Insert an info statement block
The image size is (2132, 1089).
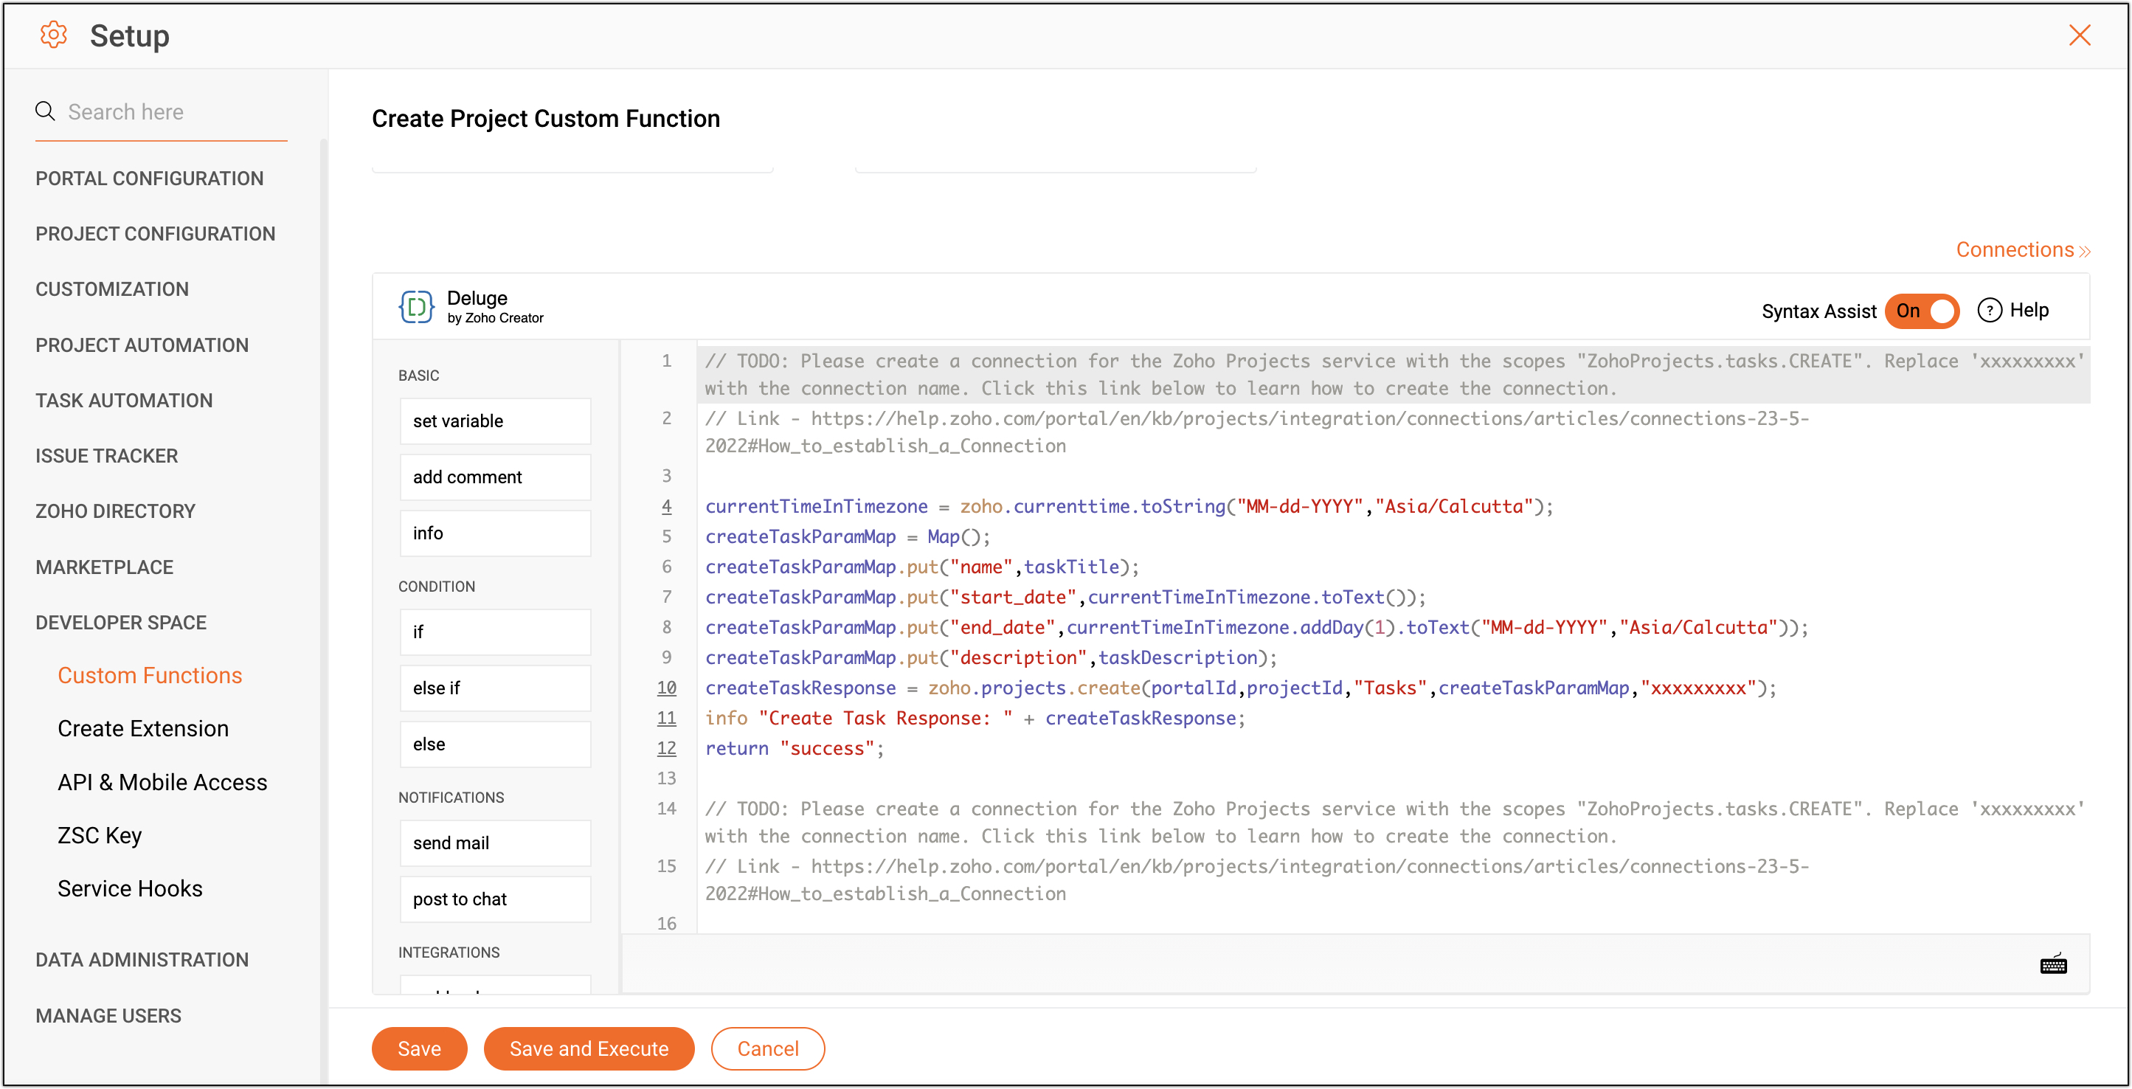[x=495, y=533]
